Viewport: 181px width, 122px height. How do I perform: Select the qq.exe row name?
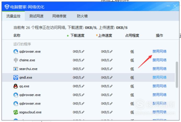(24, 86)
